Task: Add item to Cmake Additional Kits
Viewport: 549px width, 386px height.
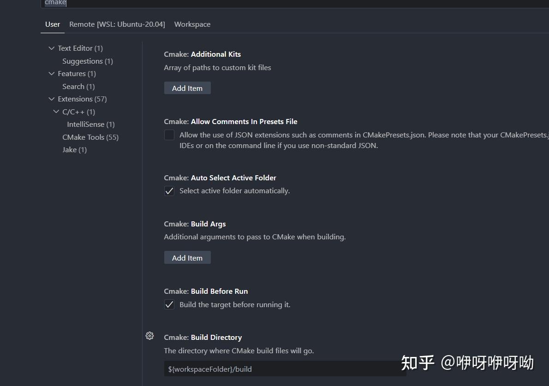Action: [187, 88]
